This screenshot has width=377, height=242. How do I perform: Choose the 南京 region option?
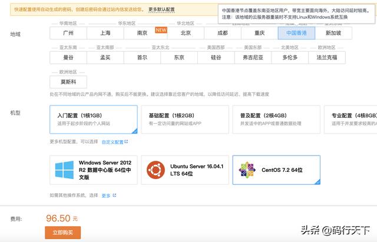(x=143, y=33)
